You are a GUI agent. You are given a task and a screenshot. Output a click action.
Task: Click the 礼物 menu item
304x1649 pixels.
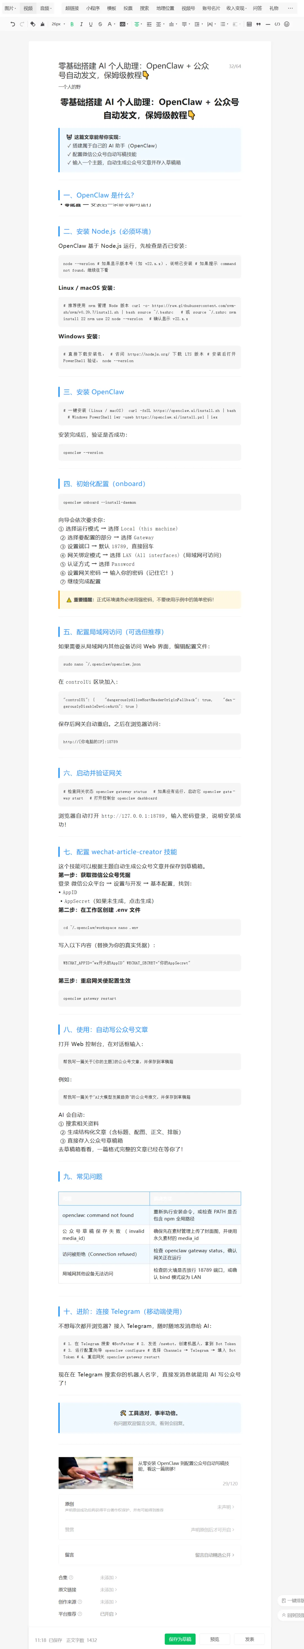(x=274, y=8)
